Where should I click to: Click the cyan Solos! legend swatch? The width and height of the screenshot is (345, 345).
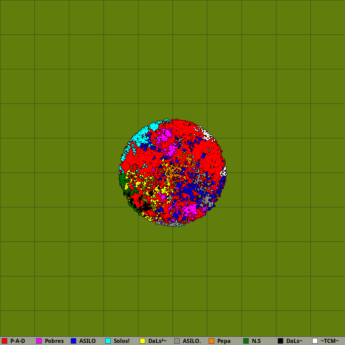pos(108,341)
